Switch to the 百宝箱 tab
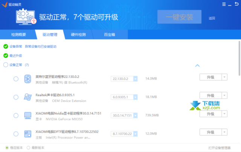 (110, 35)
